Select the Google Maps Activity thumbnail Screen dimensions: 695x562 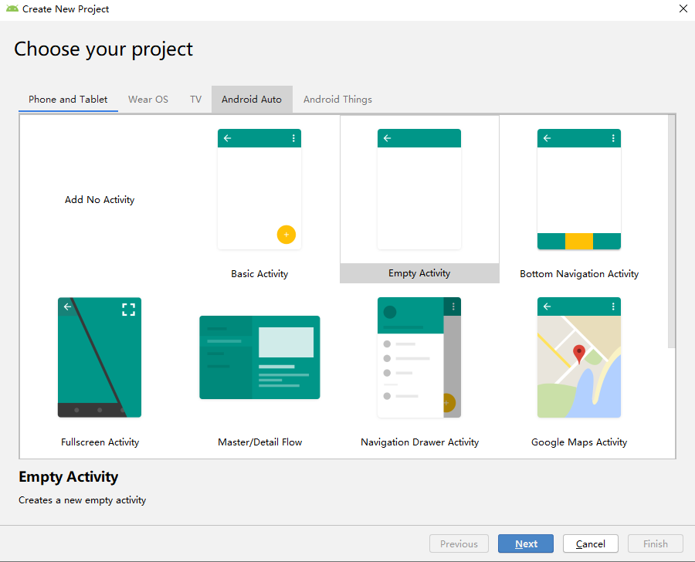pos(579,357)
